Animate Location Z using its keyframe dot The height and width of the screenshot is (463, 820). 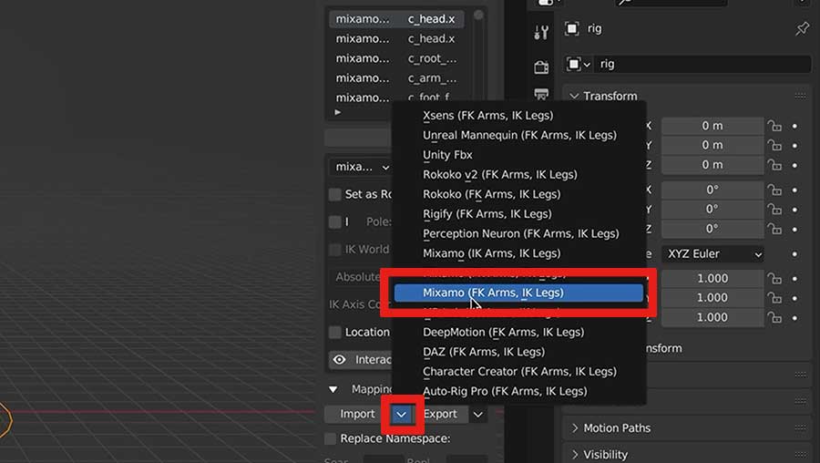(x=794, y=165)
